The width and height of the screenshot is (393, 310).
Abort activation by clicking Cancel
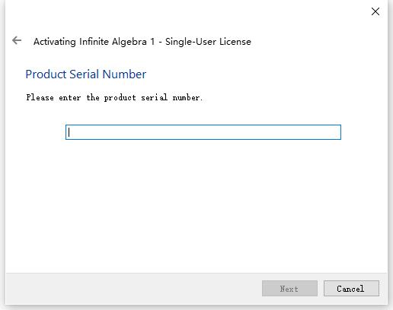(351, 288)
